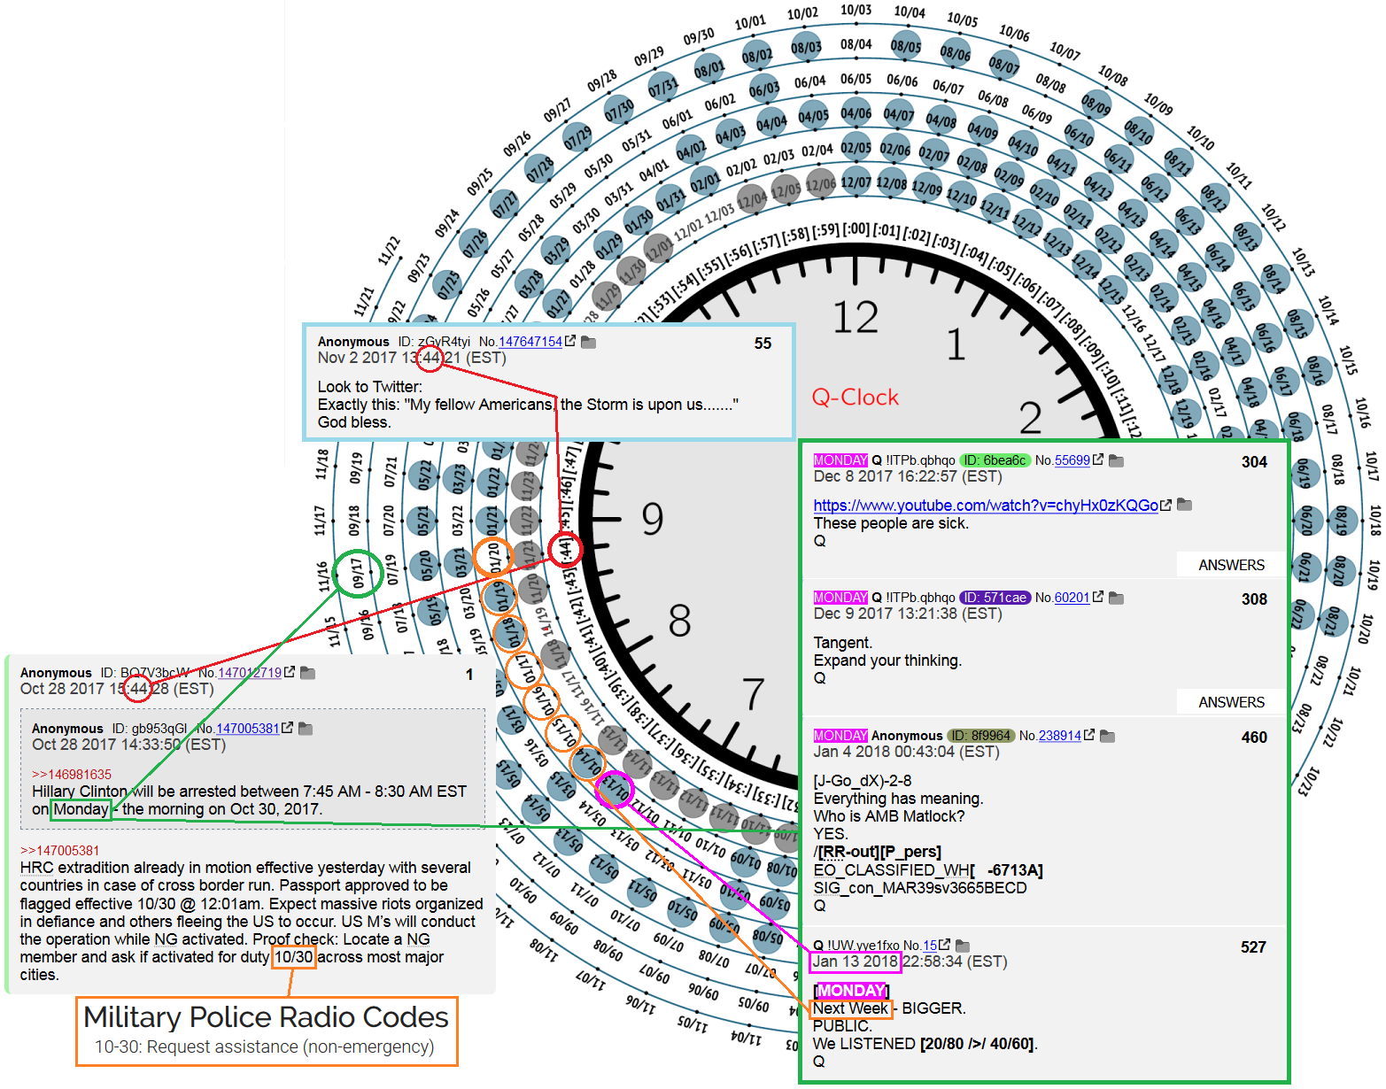Follow reply reference >>147005381
This screenshot has height=1089, width=1386.
[x=60, y=851]
